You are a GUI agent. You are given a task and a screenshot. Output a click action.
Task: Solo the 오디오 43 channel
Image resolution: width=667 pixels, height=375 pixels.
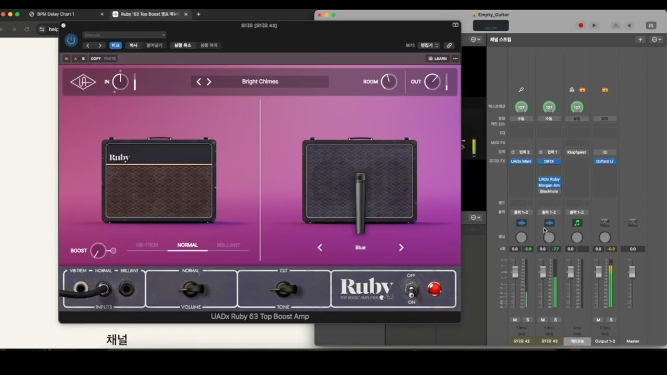pos(555,320)
